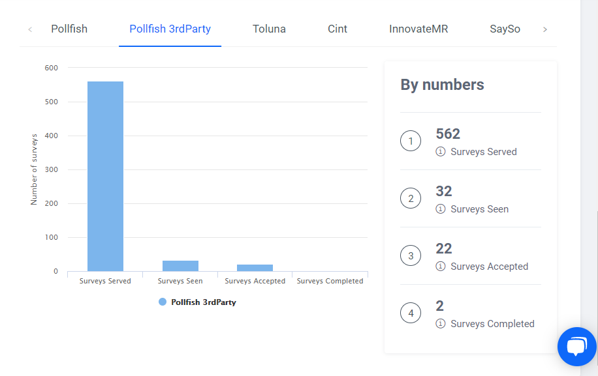Viewport: 598px width, 376px height.
Task: Click the page vertical scrollbar
Action: (589, 130)
